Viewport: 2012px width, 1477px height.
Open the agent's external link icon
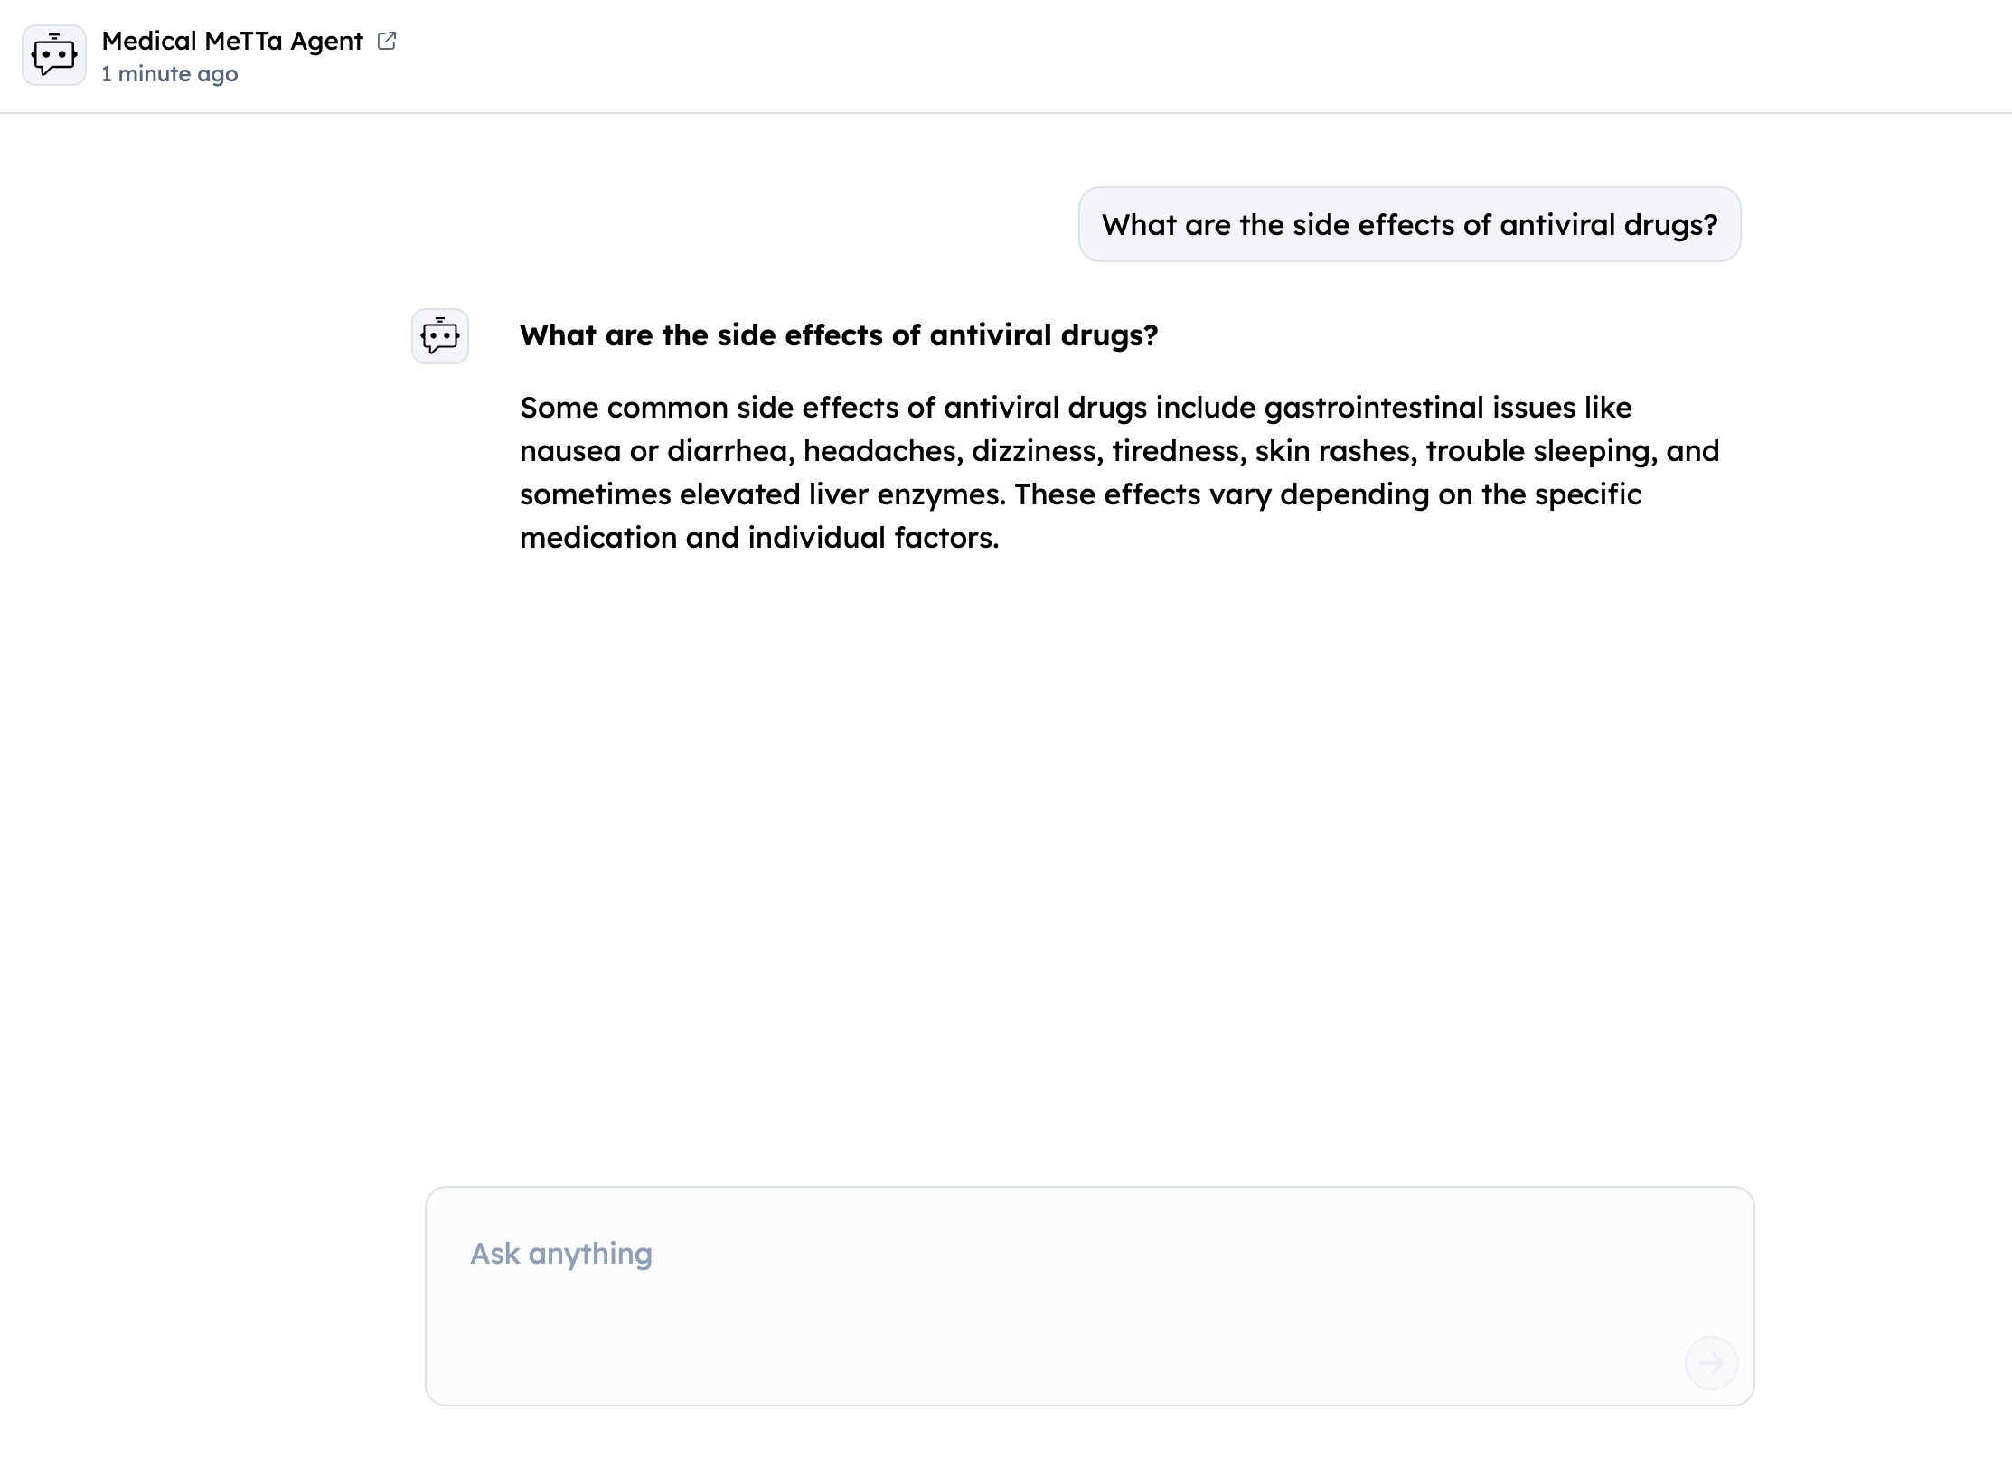pos(387,41)
